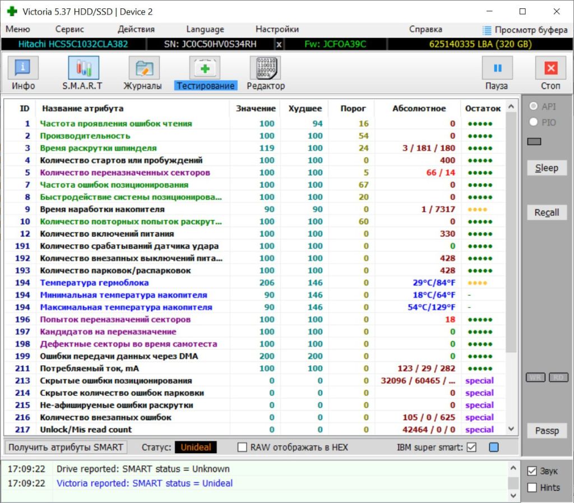Click the WR indicator
Image resolution: width=574 pixels, height=503 pixels.
coord(535,377)
